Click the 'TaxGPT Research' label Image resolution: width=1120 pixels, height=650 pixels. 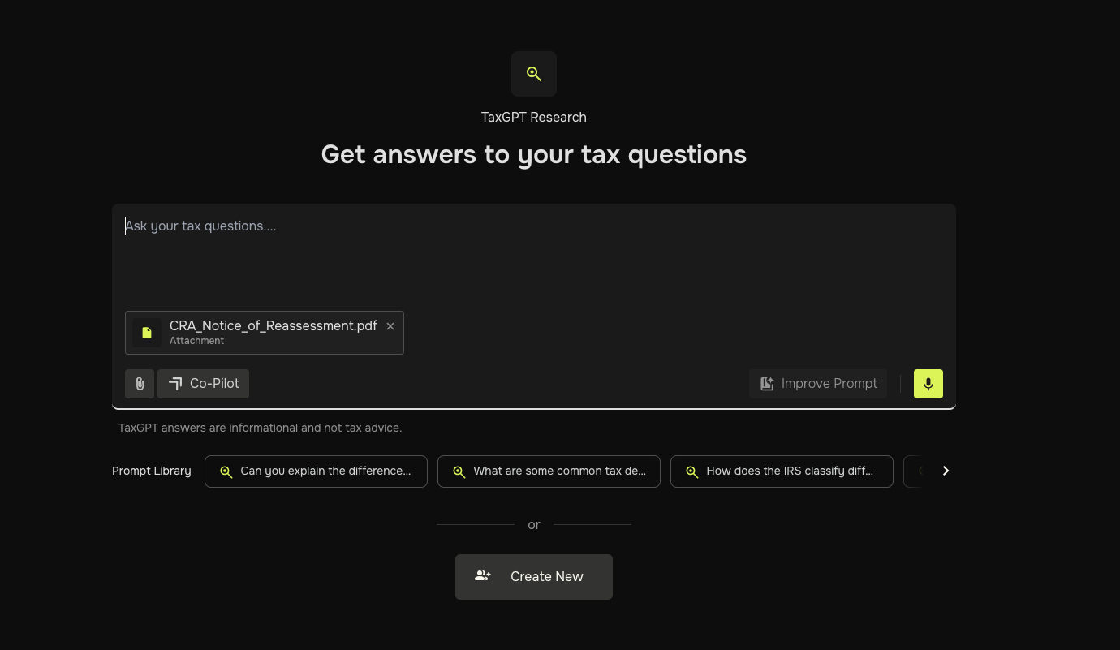click(x=534, y=117)
